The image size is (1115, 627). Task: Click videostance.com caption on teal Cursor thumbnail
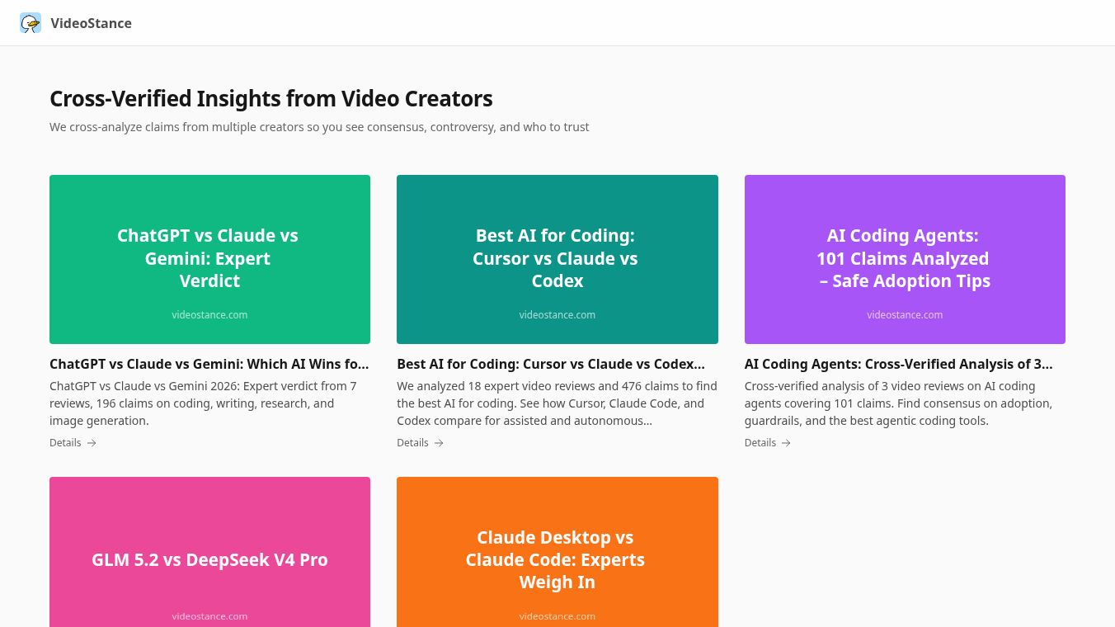[x=557, y=315]
